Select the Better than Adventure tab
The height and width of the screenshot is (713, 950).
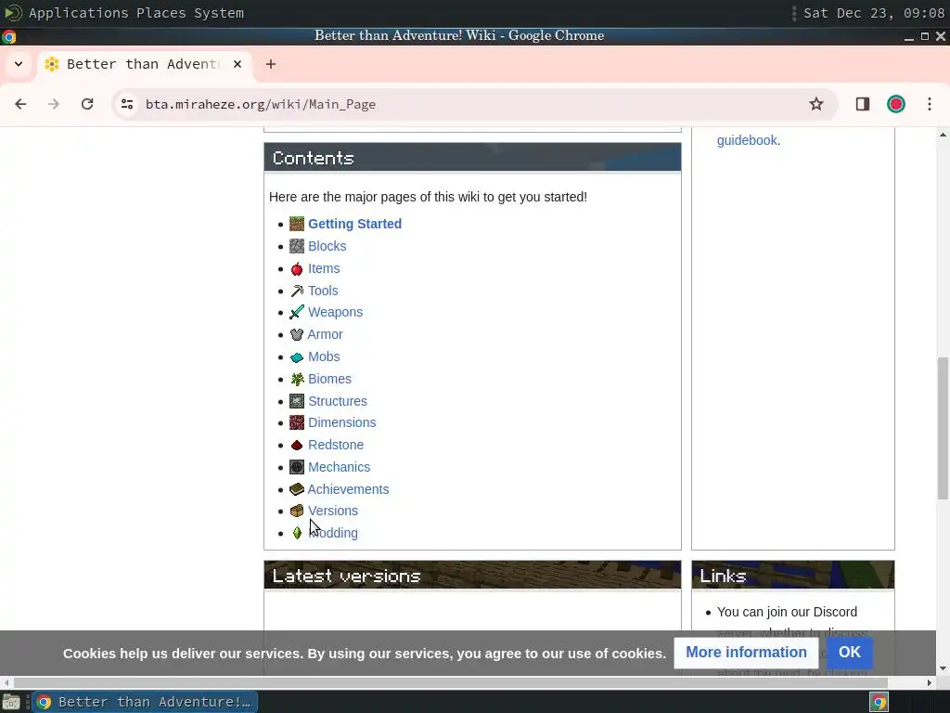coord(144,64)
